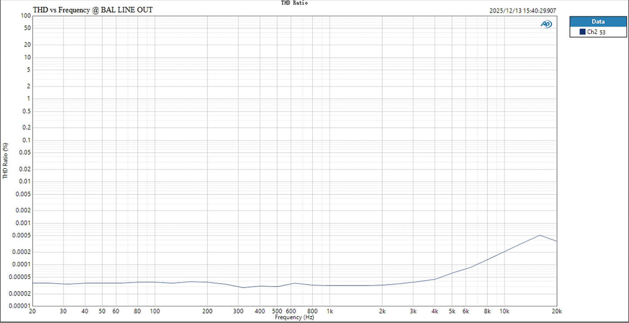Click the 20k tick label on frequency axis
The image size is (629, 323).
click(556, 311)
